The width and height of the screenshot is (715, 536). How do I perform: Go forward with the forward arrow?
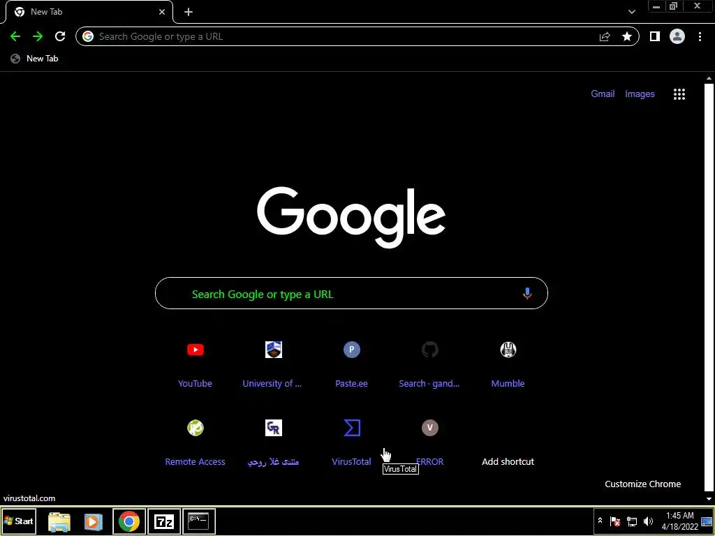38,36
